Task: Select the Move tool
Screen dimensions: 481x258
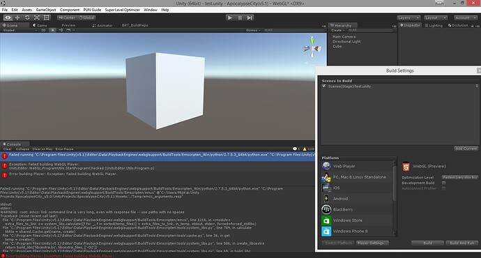Action: click(17, 18)
